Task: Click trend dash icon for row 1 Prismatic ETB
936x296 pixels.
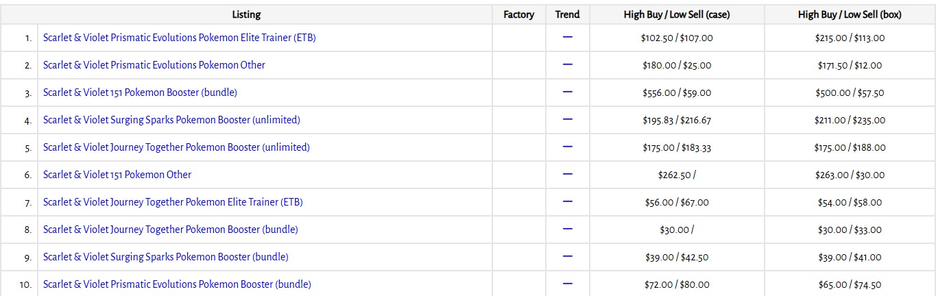Action: [x=567, y=37]
